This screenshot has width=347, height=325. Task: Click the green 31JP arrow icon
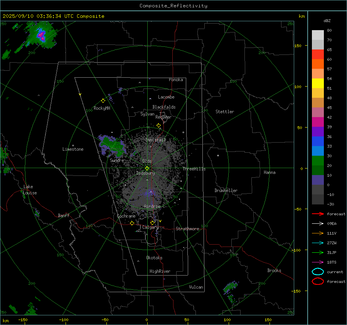pyautogui.click(x=318, y=252)
